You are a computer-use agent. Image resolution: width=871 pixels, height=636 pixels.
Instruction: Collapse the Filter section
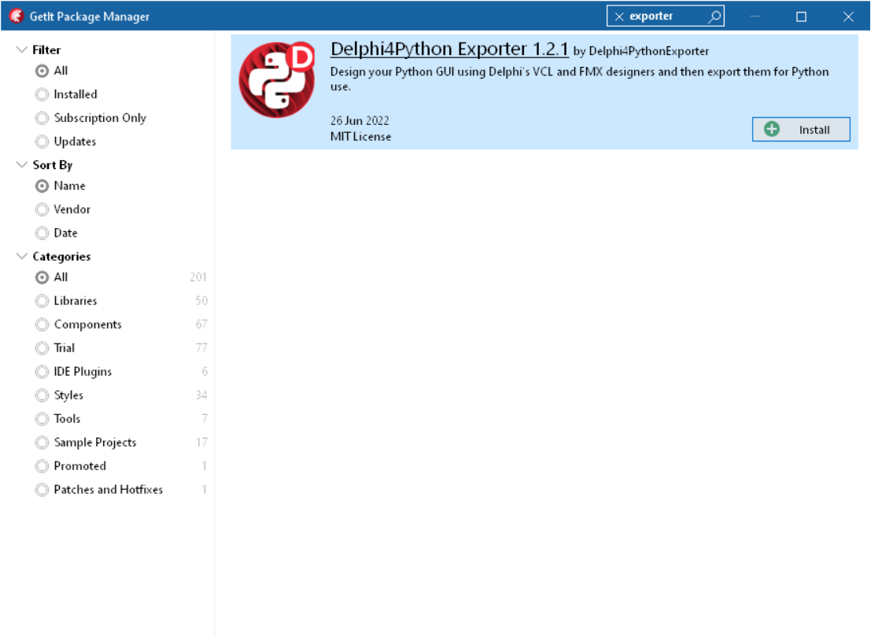pyautogui.click(x=22, y=50)
